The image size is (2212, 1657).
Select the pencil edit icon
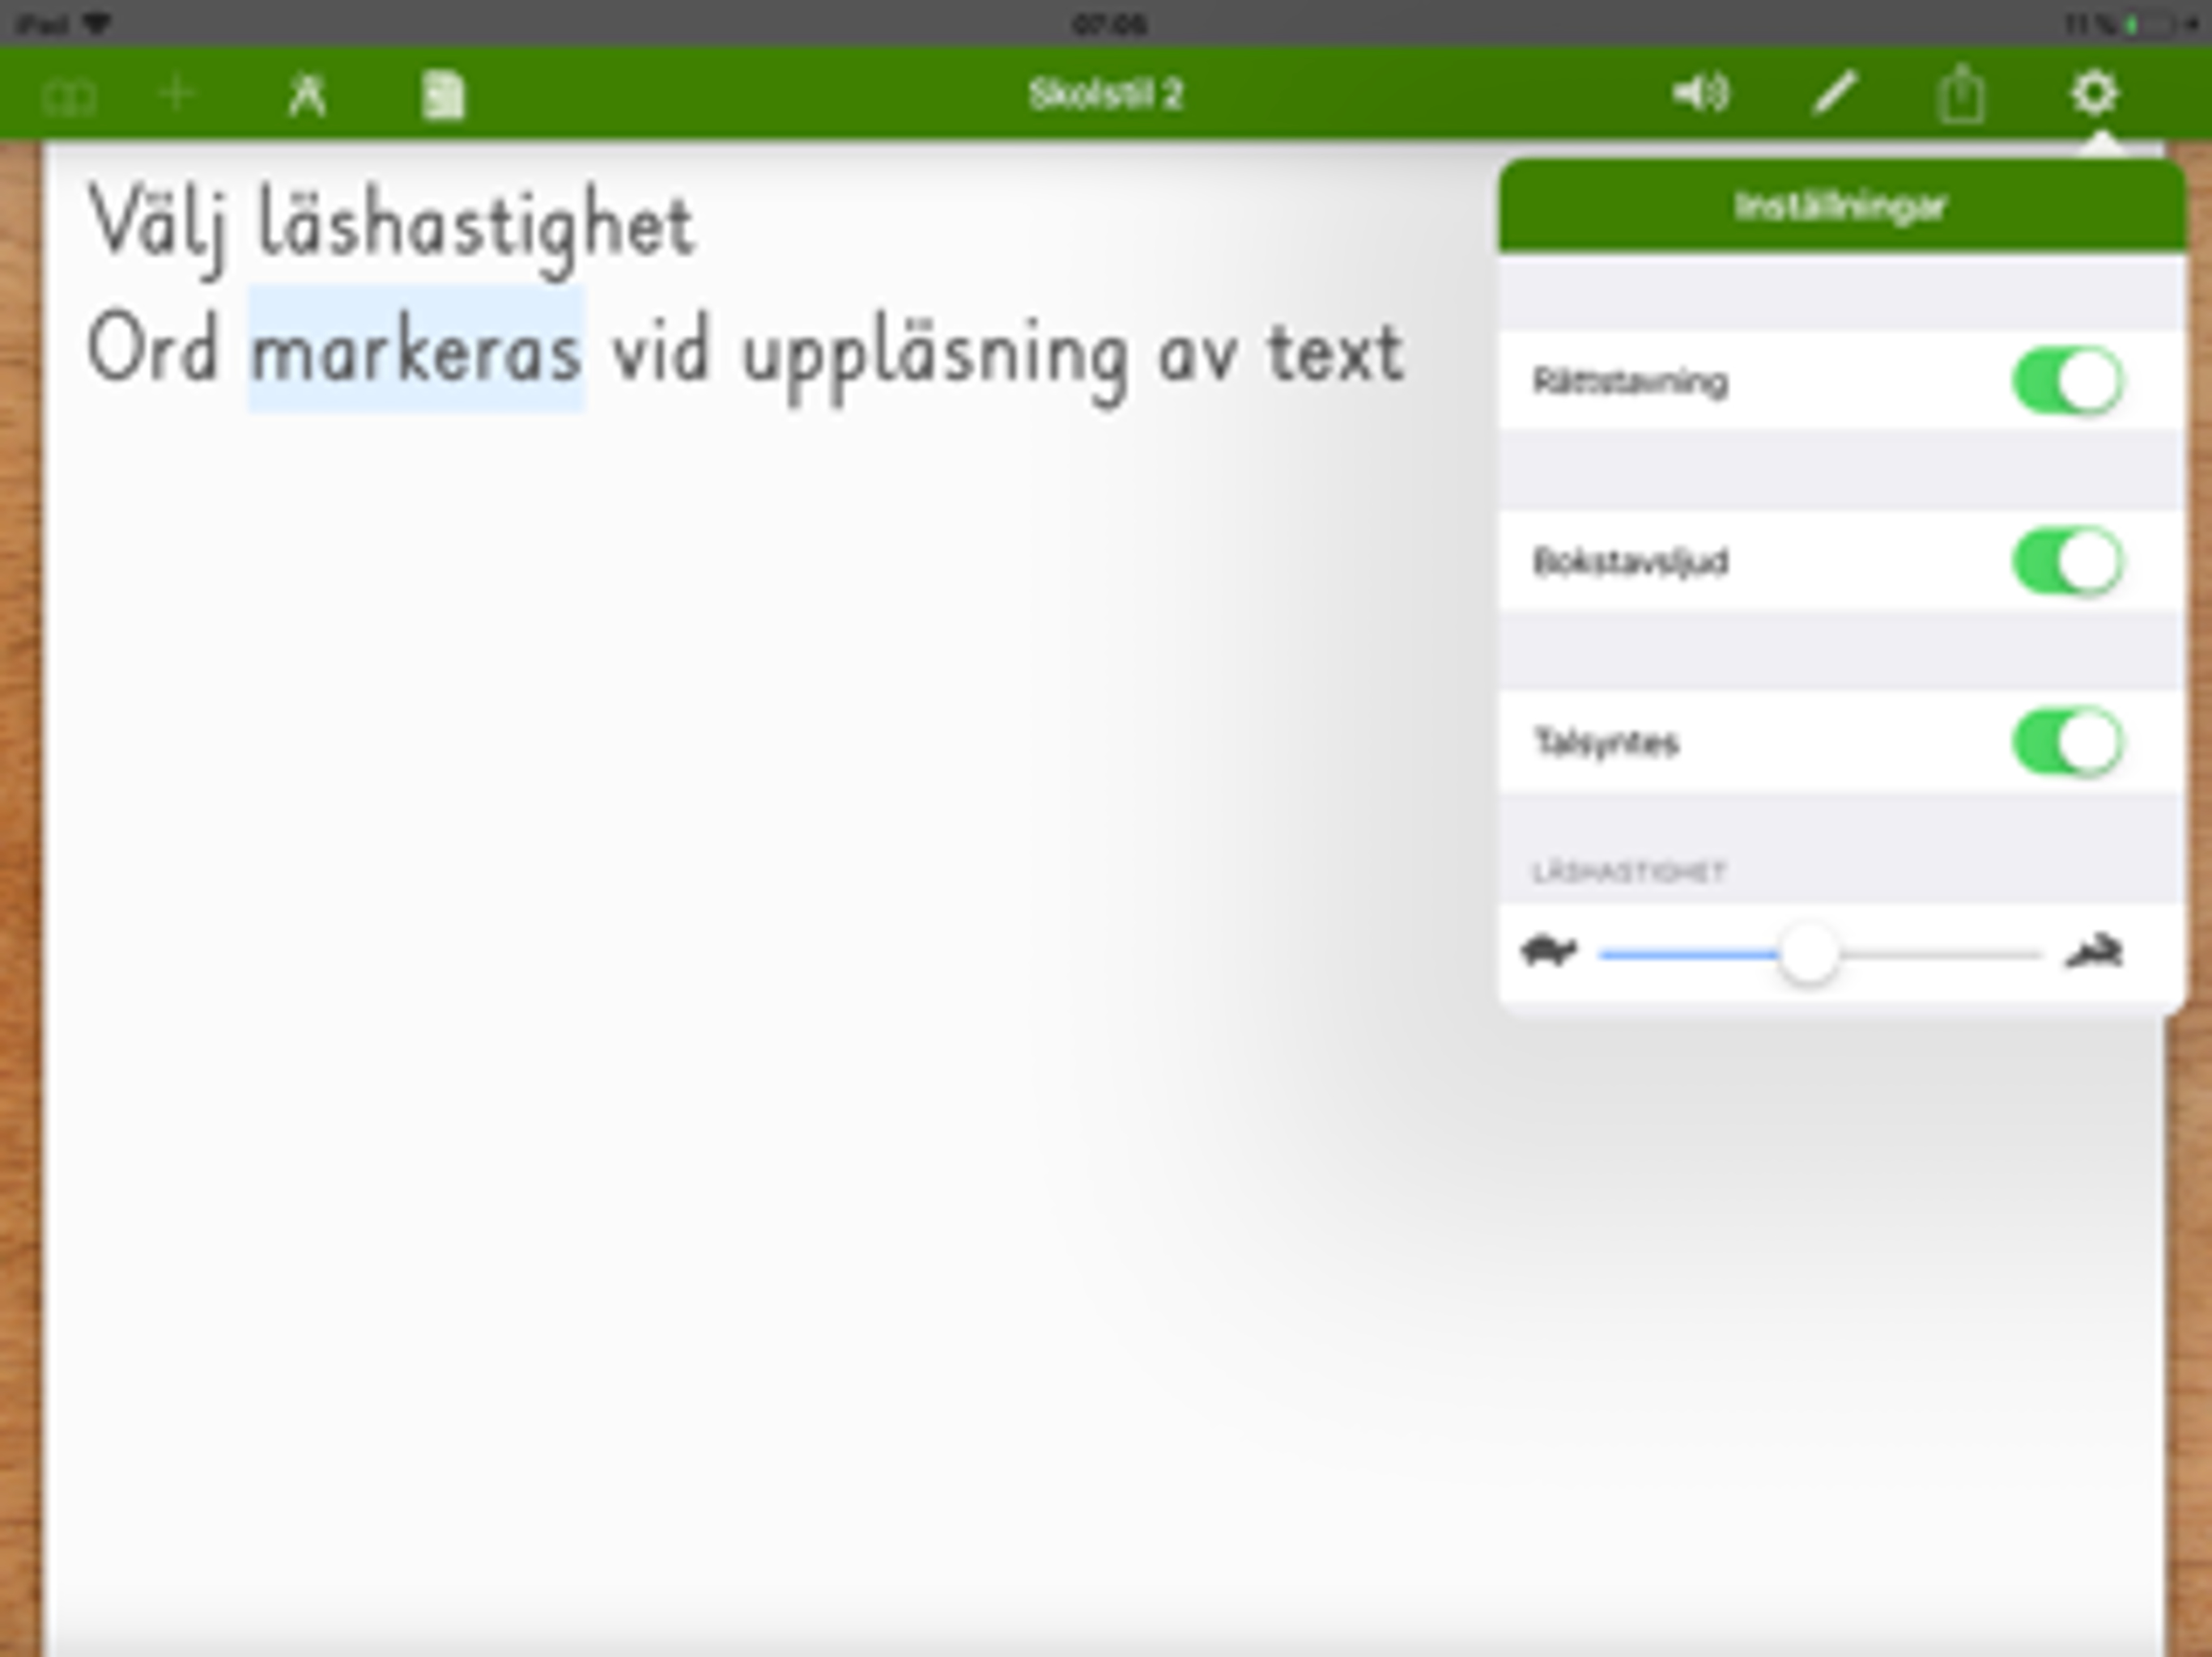pos(1835,94)
